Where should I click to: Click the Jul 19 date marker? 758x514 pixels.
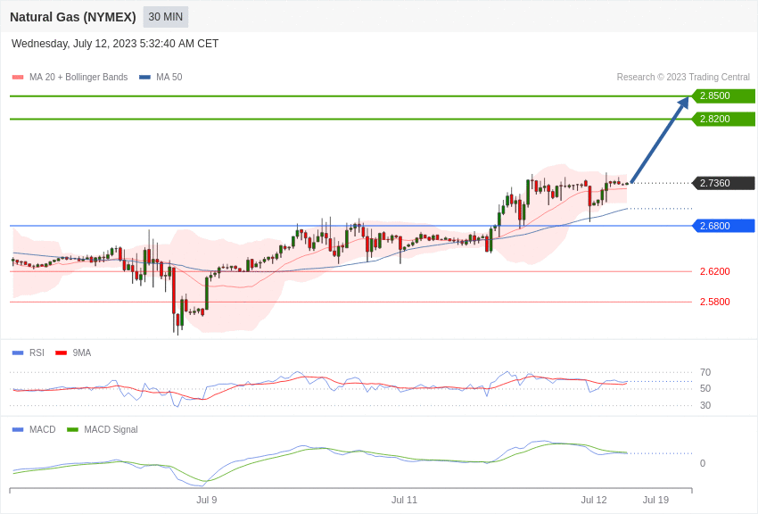[656, 500]
